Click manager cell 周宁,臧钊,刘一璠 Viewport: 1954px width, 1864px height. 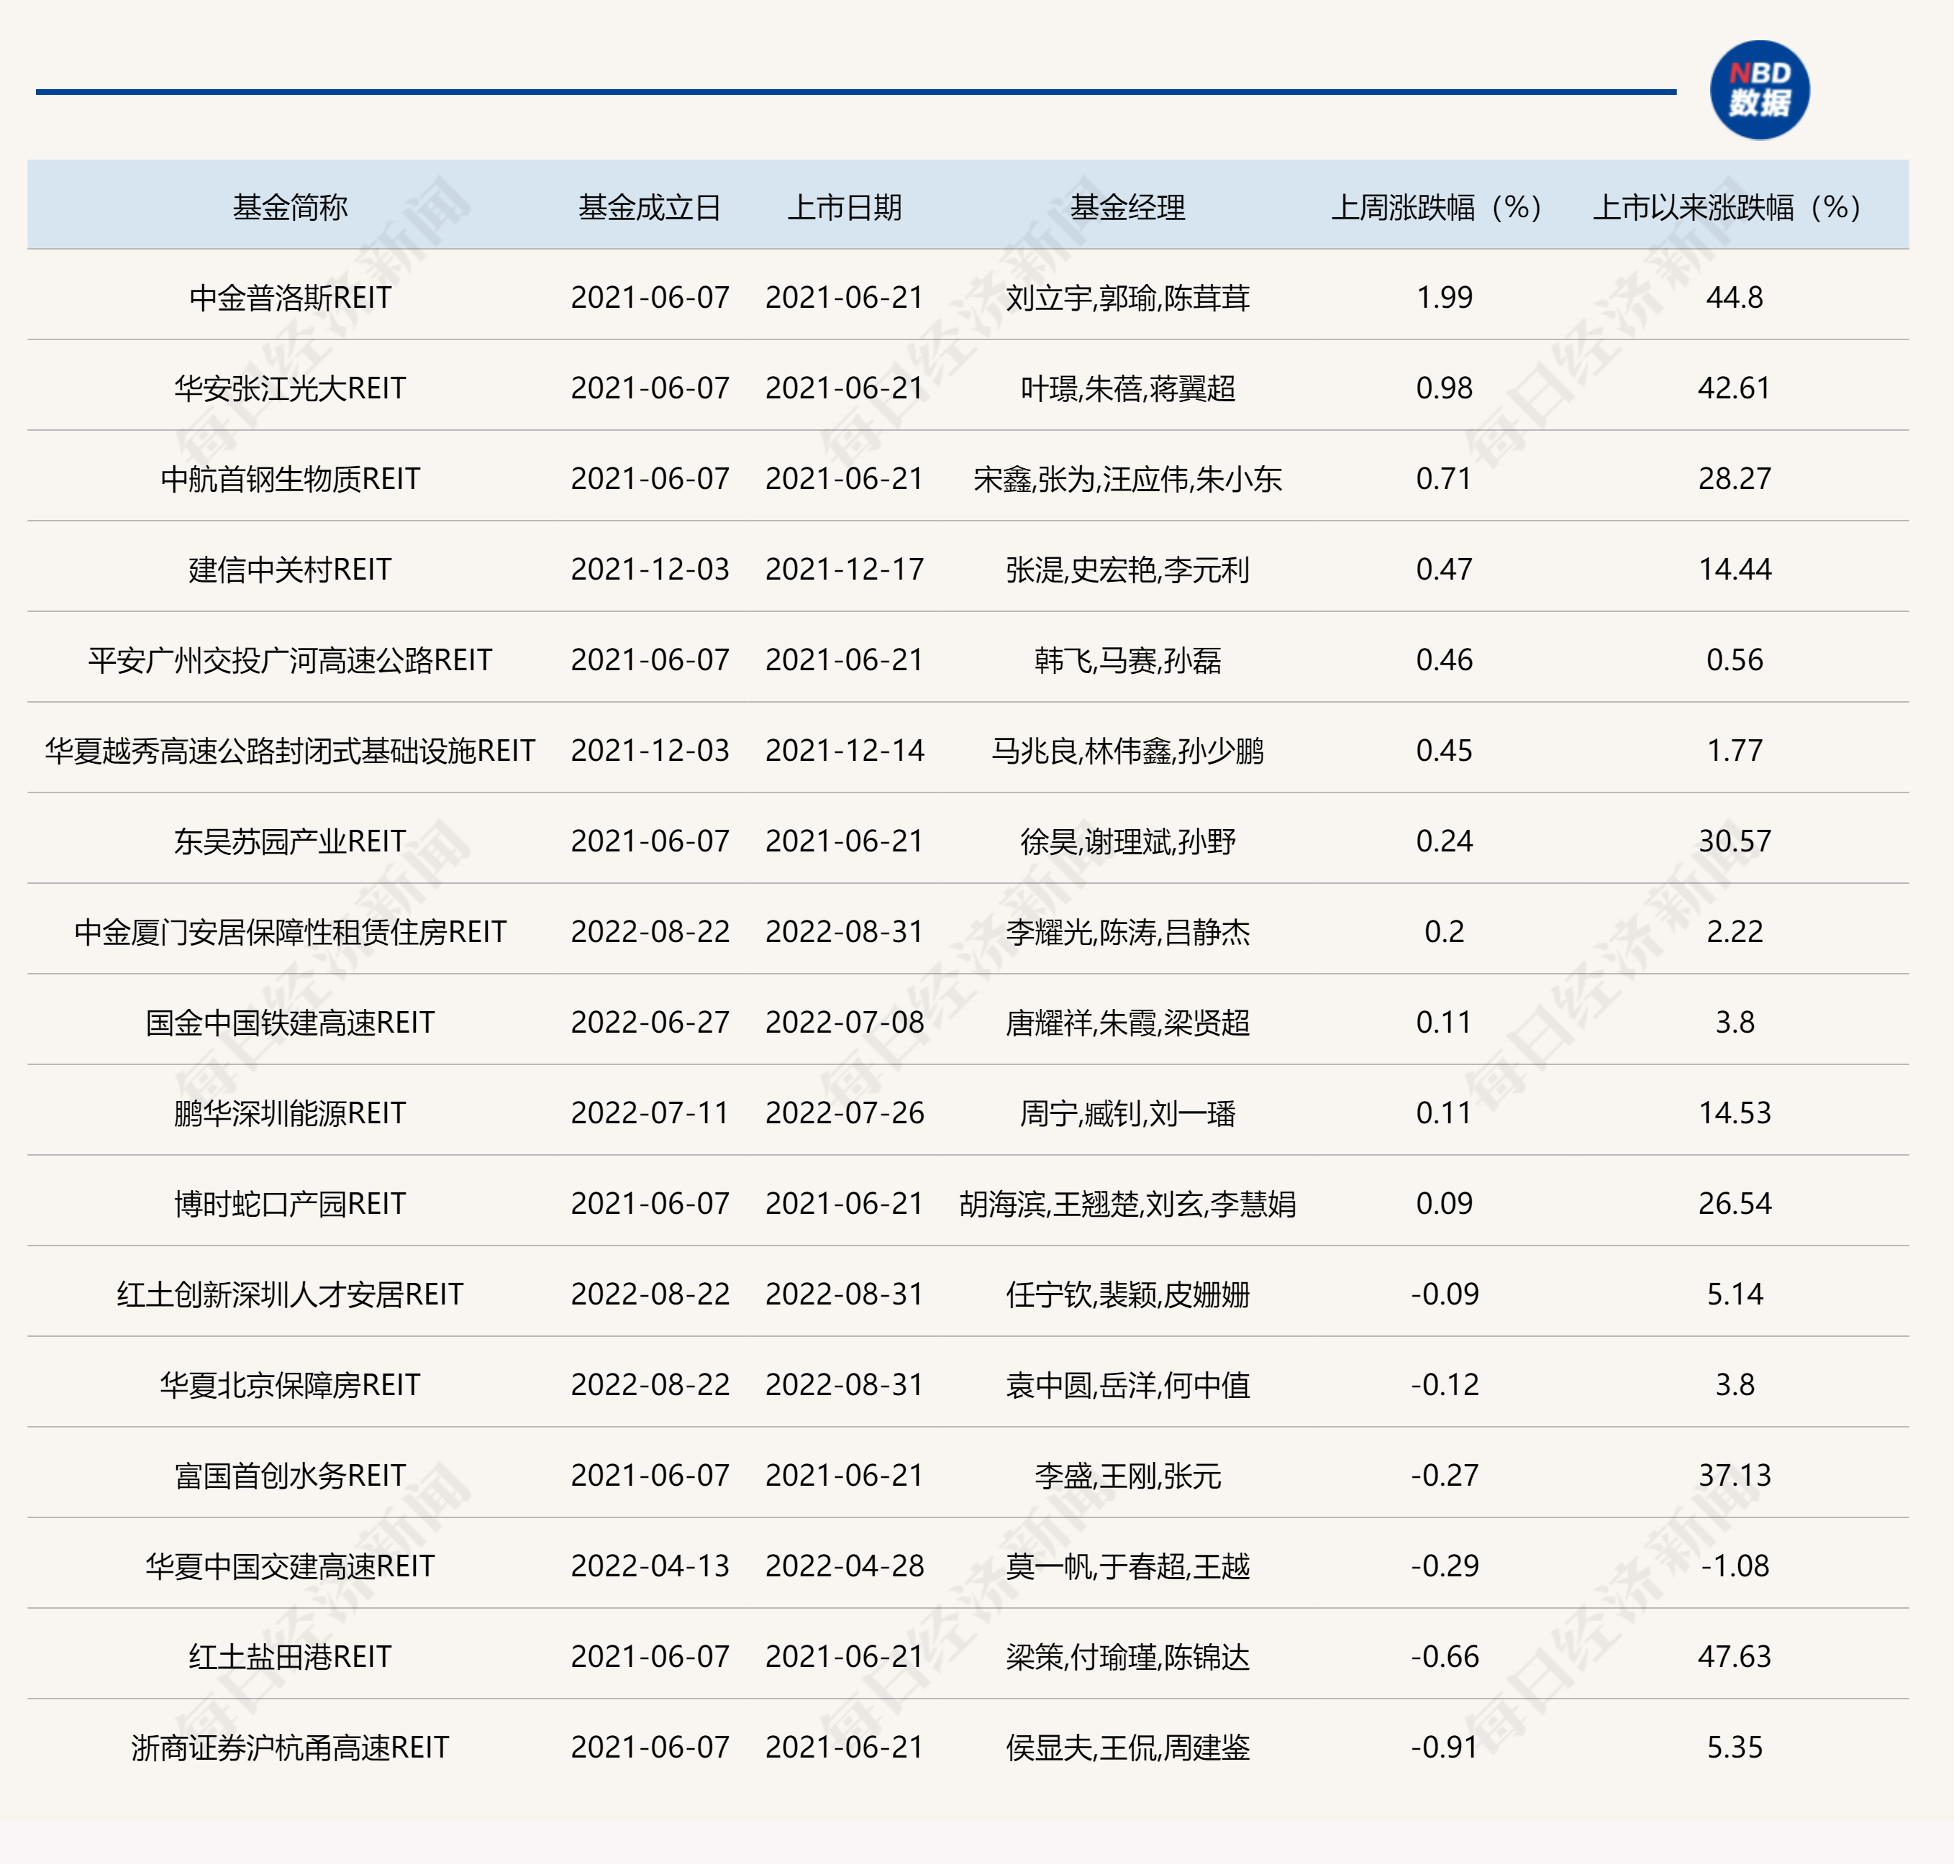click(x=1128, y=1113)
